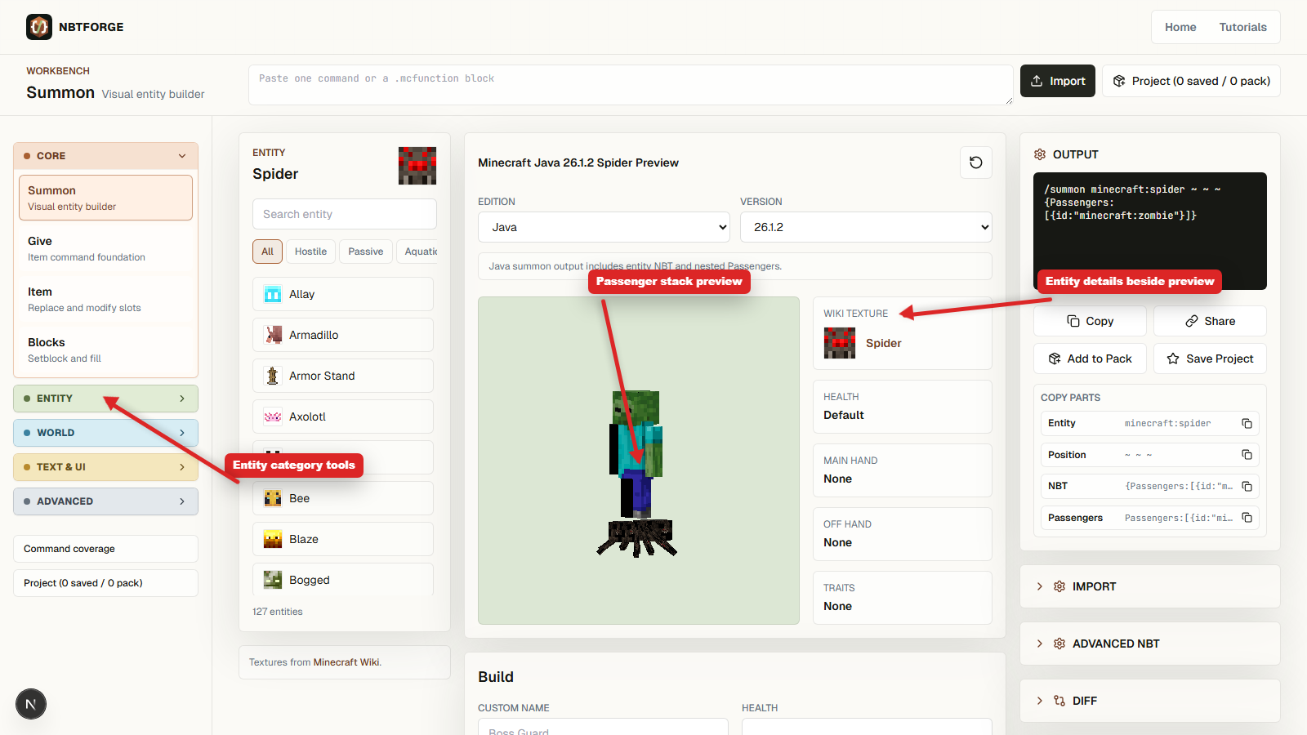This screenshot has height=735, width=1307.
Task: Click the Spider texture in entity header
Action: point(417,166)
